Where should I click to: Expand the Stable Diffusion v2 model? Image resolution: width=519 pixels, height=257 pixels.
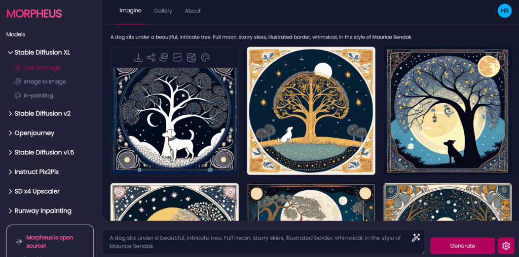click(39, 113)
